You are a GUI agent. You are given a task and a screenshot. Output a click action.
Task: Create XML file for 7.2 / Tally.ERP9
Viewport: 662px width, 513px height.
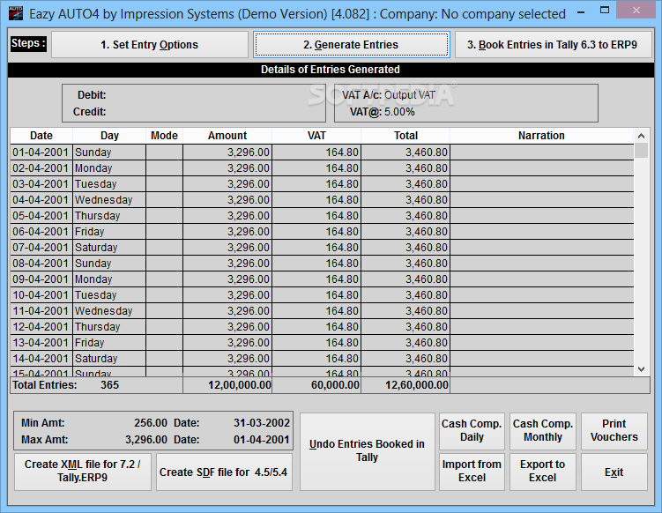[x=82, y=472]
